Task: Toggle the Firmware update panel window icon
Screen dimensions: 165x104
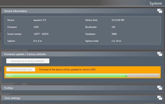Action: pyautogui.click(x=160, y=54)
